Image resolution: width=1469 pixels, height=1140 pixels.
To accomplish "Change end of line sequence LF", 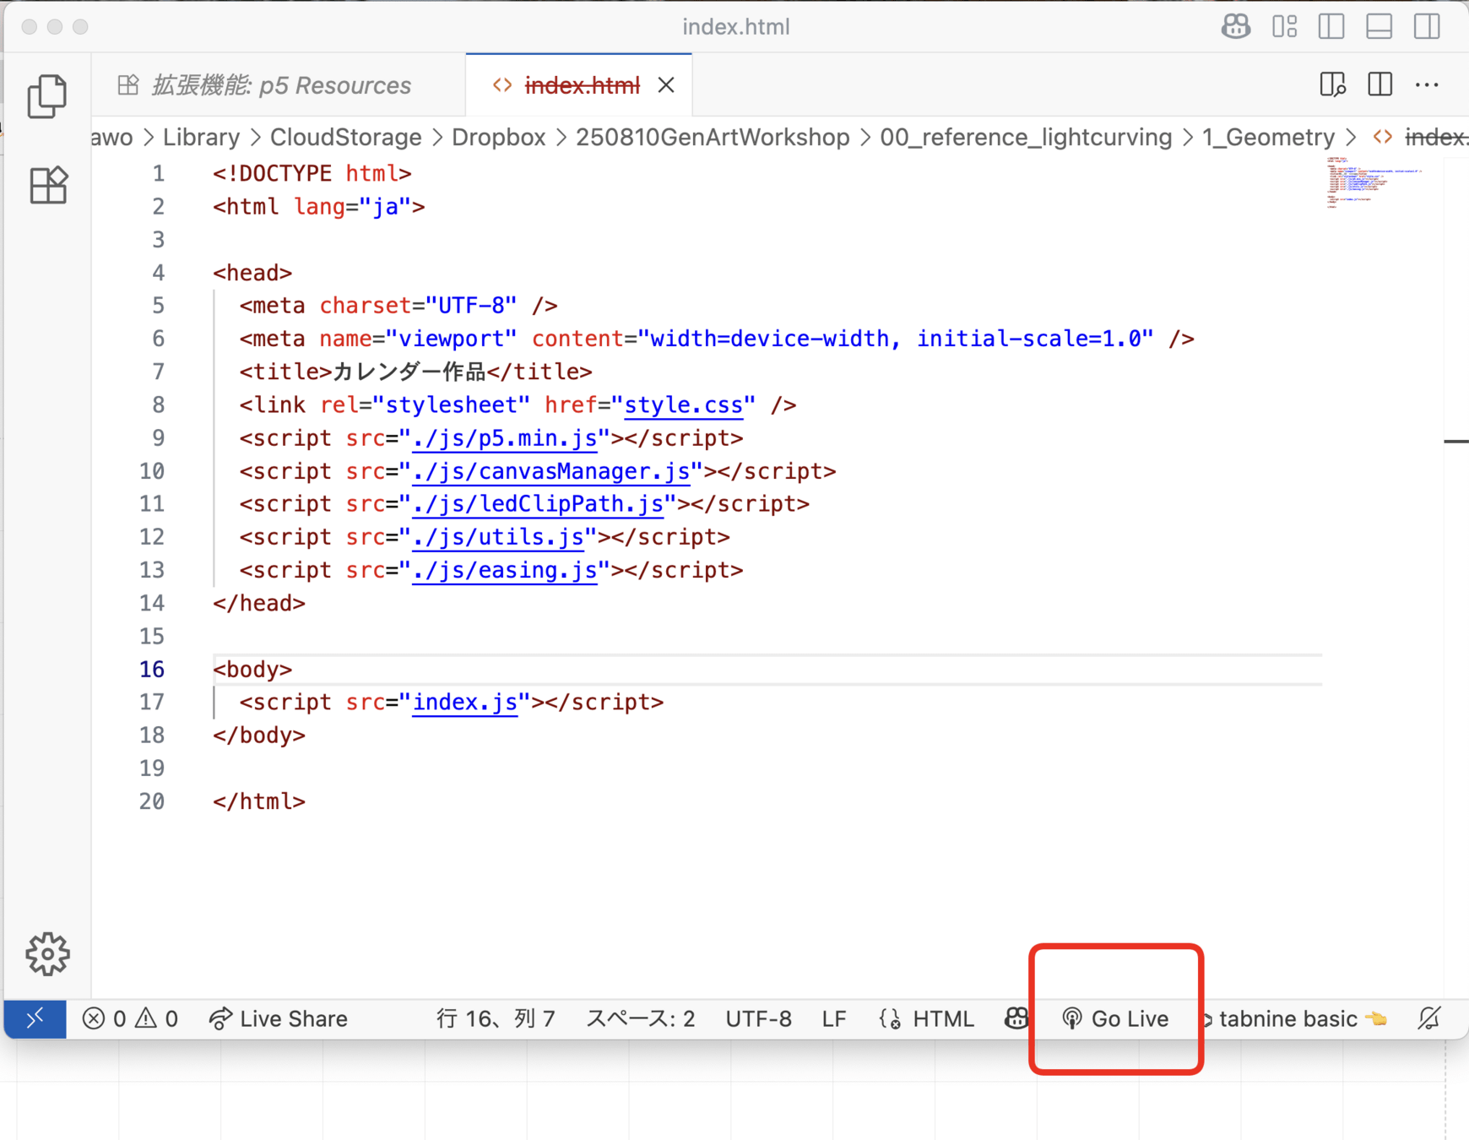I will click(834, 1018).
